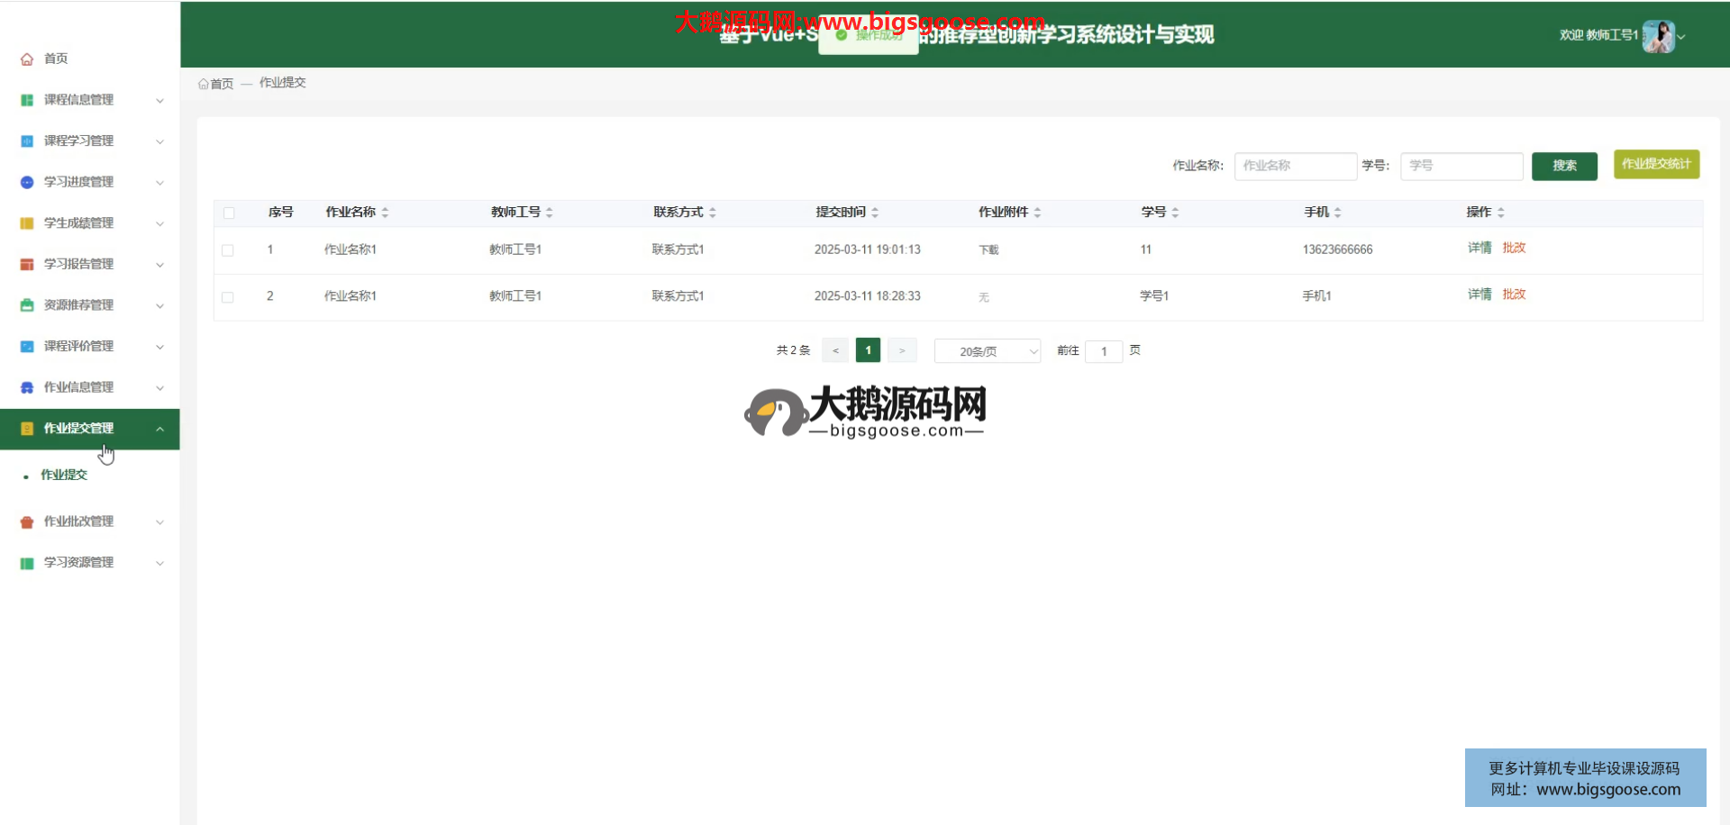Click the 资源推荐管理 sidebar icon
This screenshot has height=825, width=1730.
point(27,305)
